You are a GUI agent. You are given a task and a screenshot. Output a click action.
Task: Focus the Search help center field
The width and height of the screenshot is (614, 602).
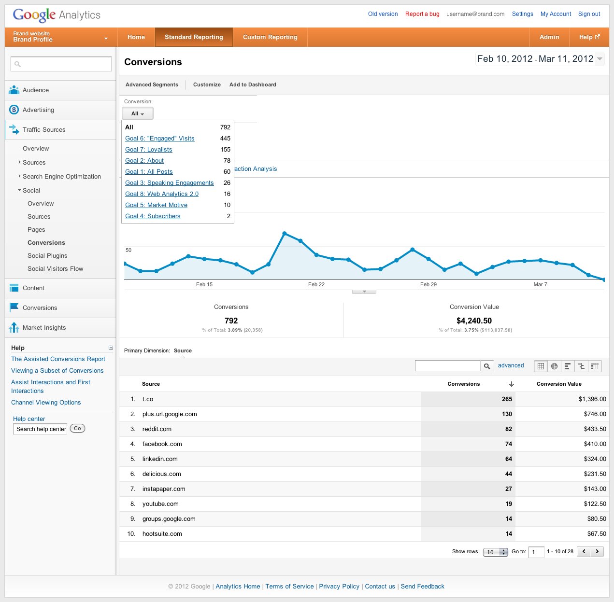[40, 429]
